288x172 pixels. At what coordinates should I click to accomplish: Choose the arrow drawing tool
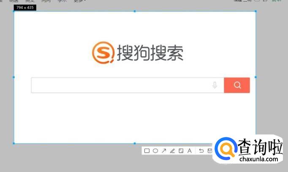coord(164,151)
